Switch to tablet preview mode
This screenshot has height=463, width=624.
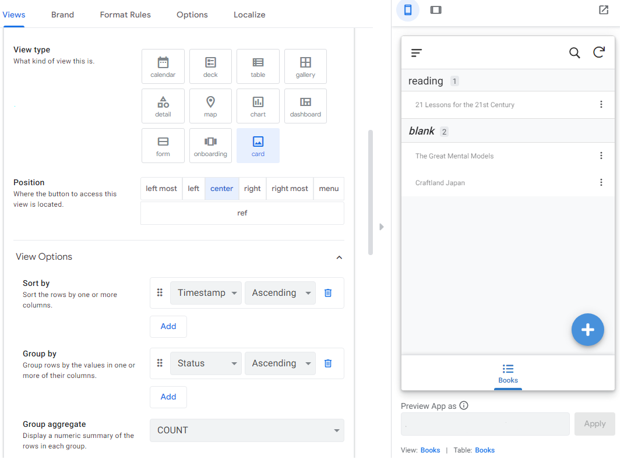coord(436,10)
